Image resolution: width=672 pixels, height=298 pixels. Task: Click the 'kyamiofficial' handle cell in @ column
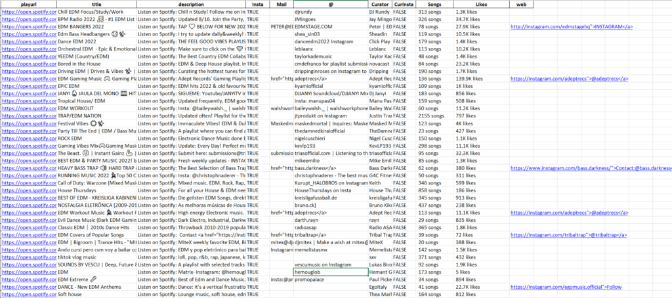tap(331, 86)
